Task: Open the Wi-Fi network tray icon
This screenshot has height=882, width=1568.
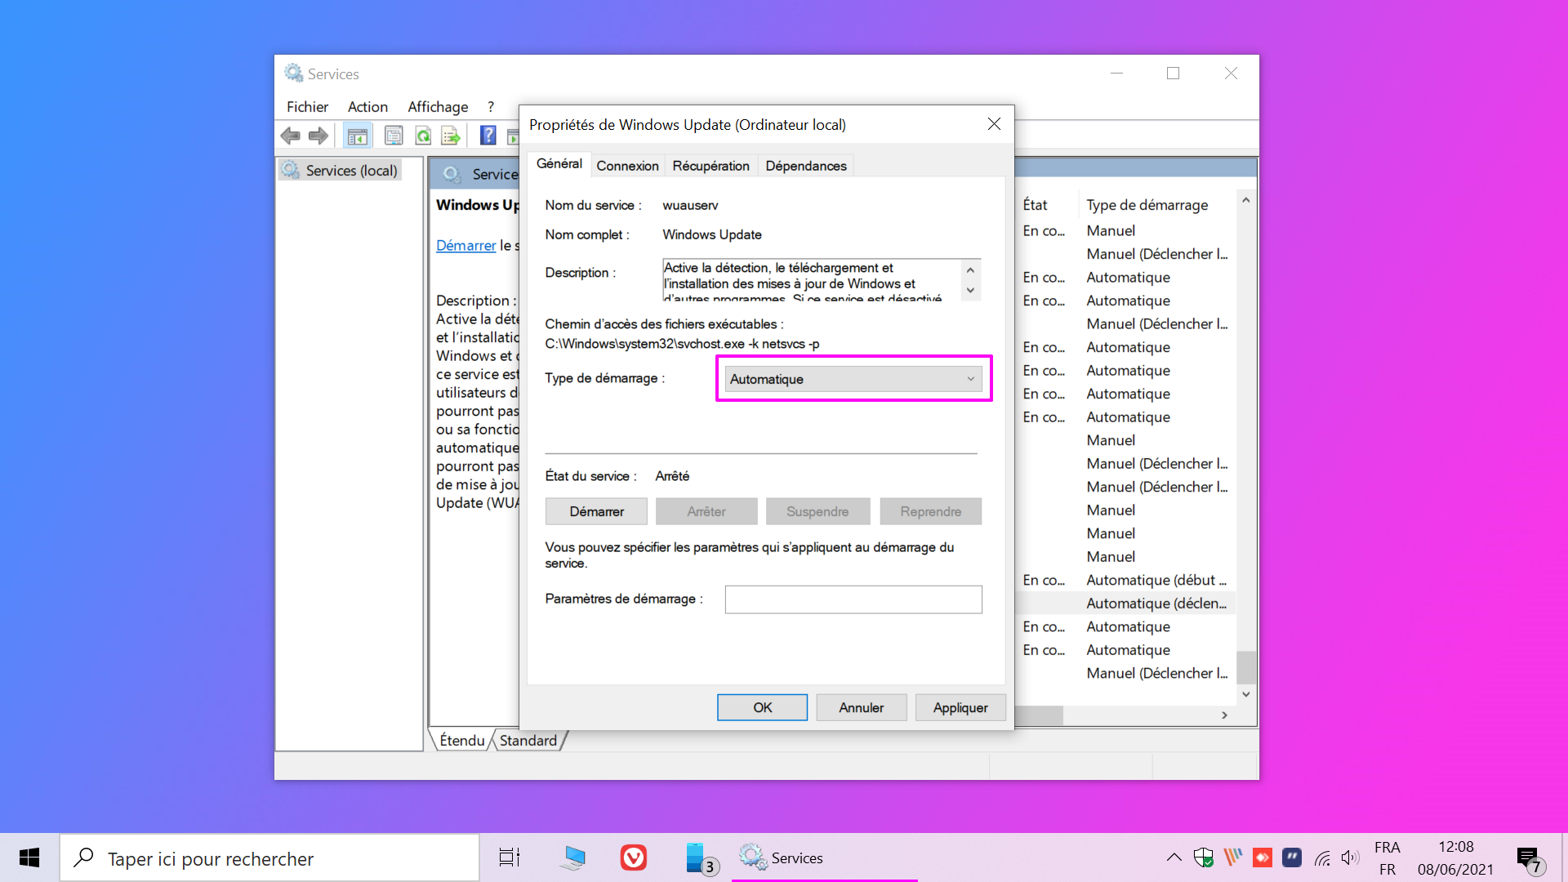Action: pyautogui.click(x=1322, y=857)
